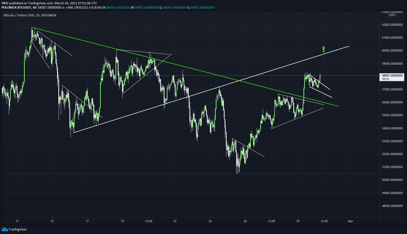Image resolution: width=407 pixels, height=234 pixels.
Task: Click the date label 19 on the time axis
Action: 122,221
